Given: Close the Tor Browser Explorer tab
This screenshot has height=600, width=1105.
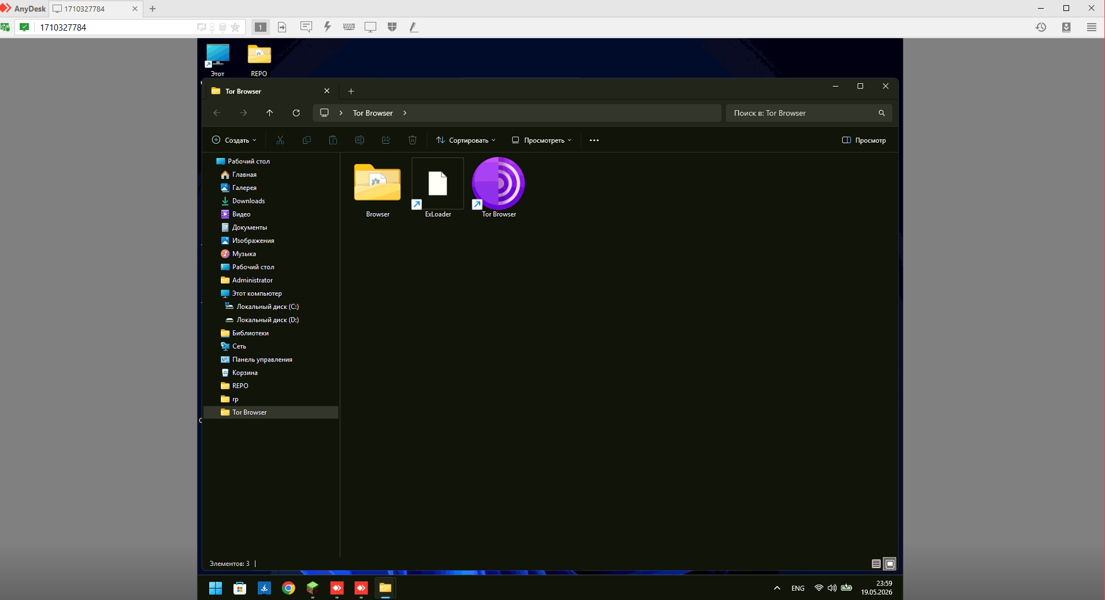Looking at the screenshot, I should tap(327, 91).
